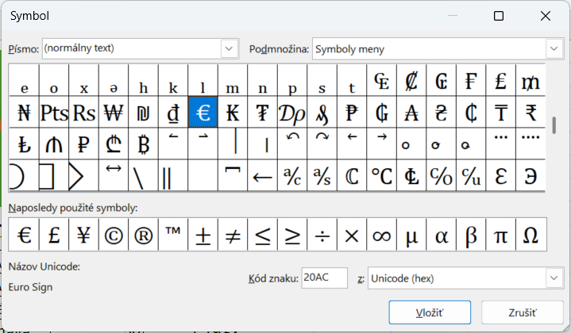Click the symbol grid vertical scrollbar thumb
This screenshot has width=571, height=333.
[x=554, y=125]
